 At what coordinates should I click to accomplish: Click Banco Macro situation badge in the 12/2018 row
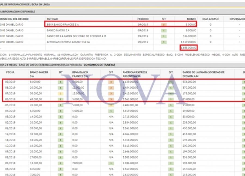(x=61, y=134)
